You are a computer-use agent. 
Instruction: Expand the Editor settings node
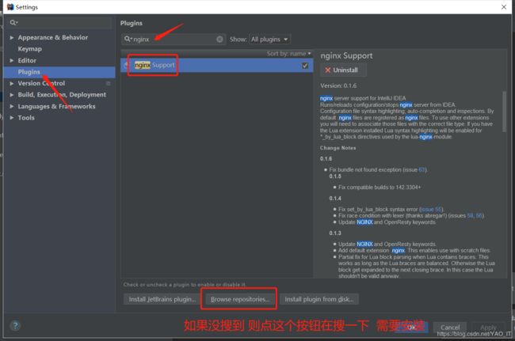[x=12, y=61]
